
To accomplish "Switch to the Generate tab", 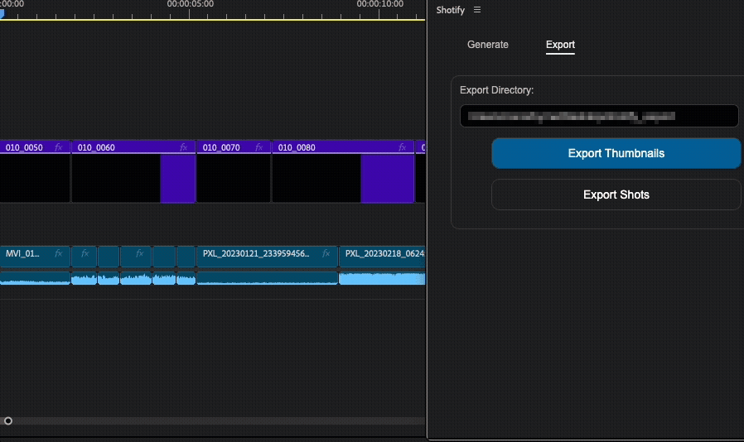I will [x=487, y=45].
